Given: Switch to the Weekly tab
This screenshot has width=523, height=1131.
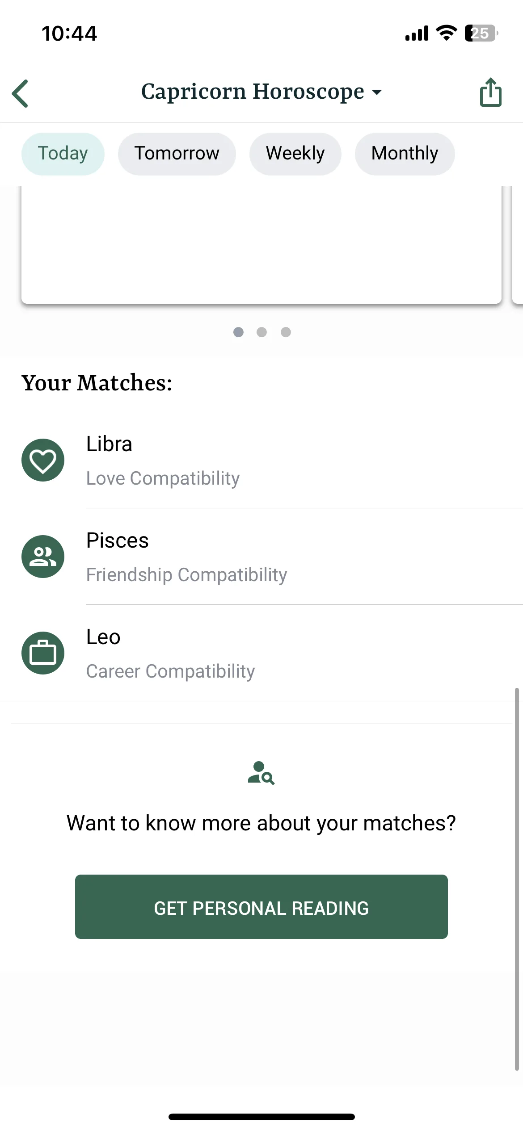Looking at the screenshot, I should [x=295, y=154].
